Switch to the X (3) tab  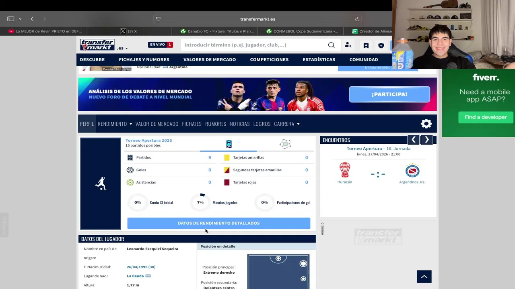(129, 31)
